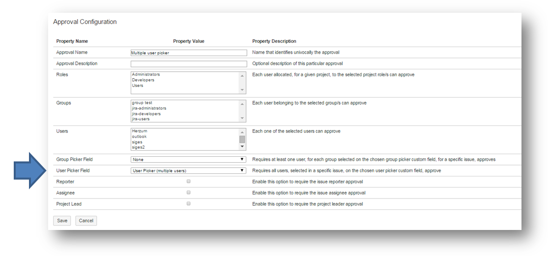Click the Approval Description input box
The image size is (548, 256).
pyautogui.click(x=189, y=64)
